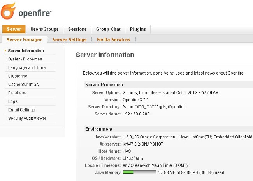Viewport: 253px width, 181px height.
Task: Switch to Media Services subtab
Action: tap(114, 40)
